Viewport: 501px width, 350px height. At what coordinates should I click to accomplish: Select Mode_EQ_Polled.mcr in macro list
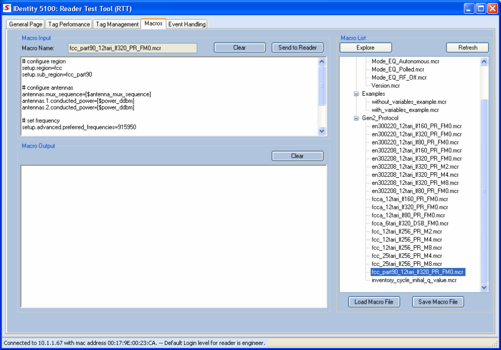click(398, 69)
